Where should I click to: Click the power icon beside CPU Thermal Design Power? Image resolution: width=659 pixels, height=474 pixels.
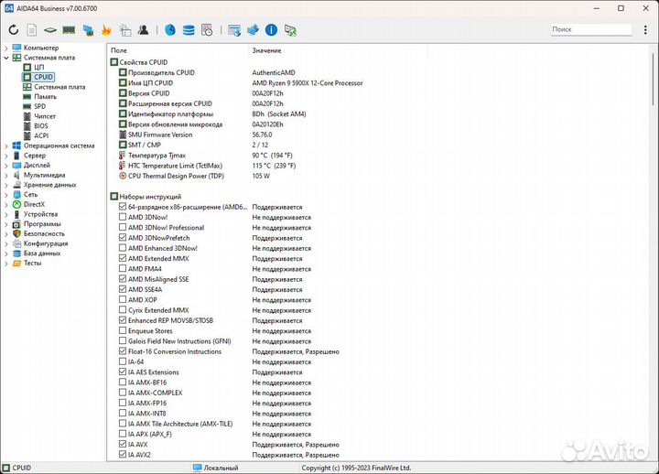point(123,176)
